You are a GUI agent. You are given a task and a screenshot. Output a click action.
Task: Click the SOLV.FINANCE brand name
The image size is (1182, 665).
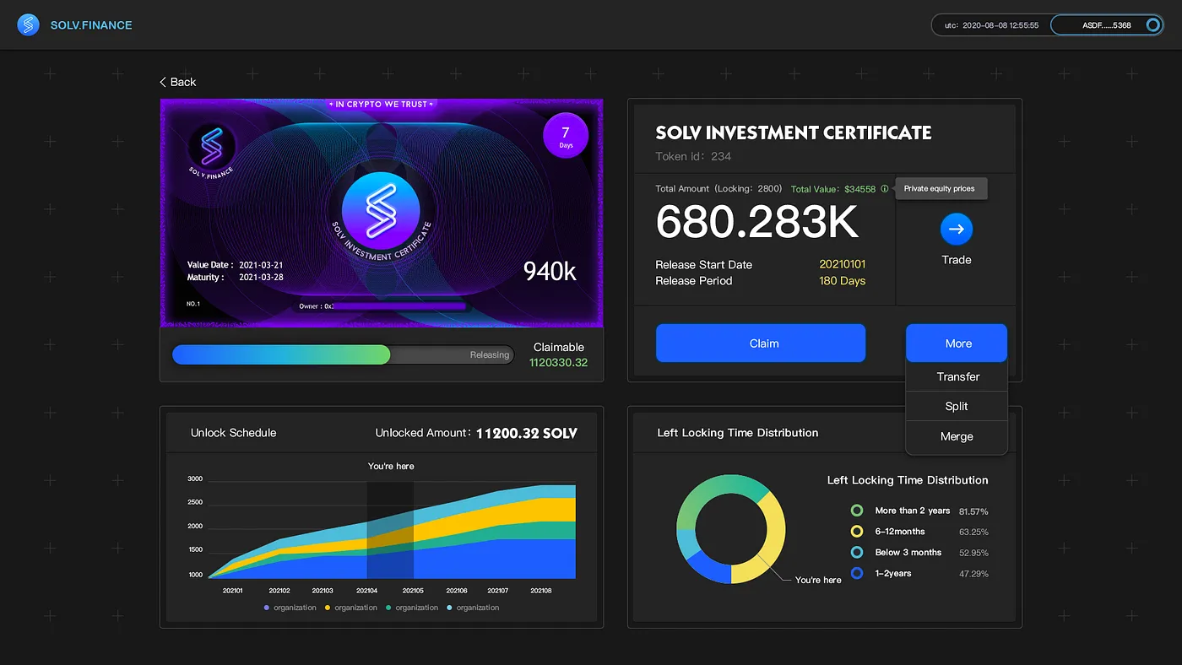91,25
